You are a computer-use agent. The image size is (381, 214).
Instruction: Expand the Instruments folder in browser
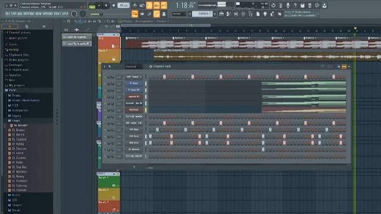[x=20, y=111]
